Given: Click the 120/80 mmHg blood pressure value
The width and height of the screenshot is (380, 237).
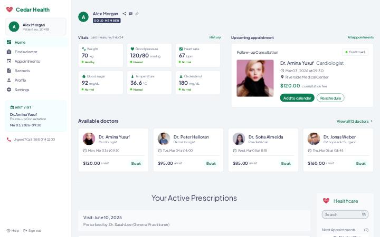Looking at the screenshot, I should [x=145, y=56].
